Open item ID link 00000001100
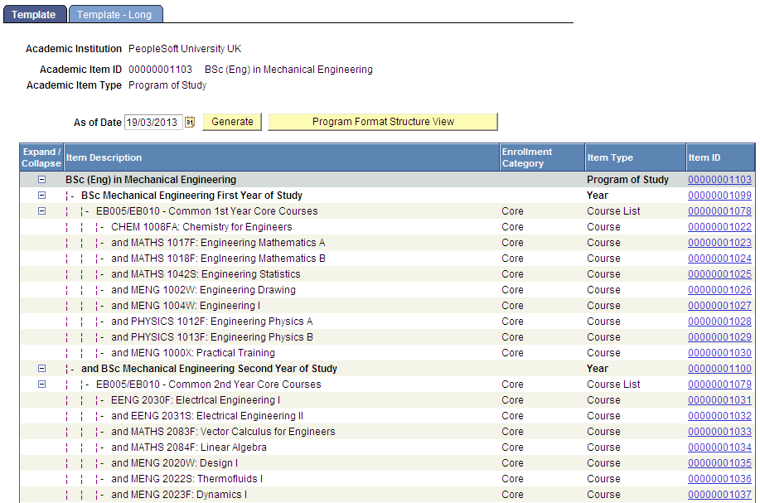This screenshot has height=503, width=760. tap(719, 369)
